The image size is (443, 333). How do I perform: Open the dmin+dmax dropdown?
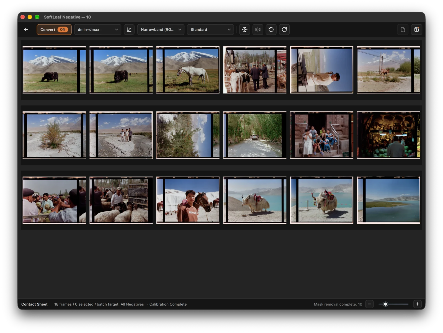click(x=97, y=30)
